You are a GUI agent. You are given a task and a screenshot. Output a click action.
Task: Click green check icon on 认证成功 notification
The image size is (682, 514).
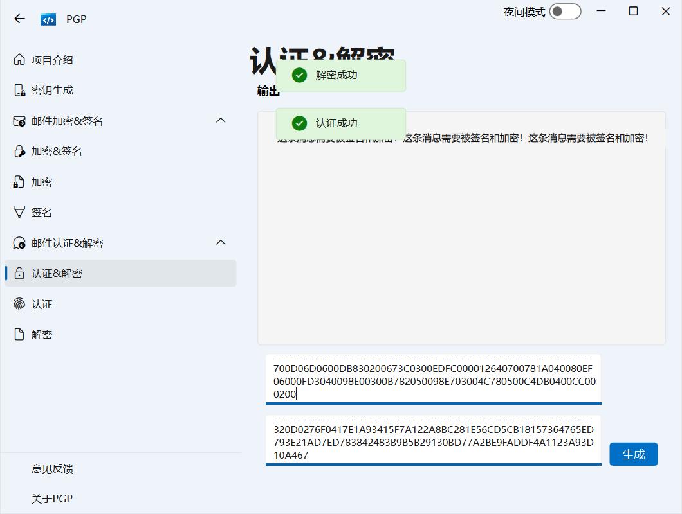299,123
